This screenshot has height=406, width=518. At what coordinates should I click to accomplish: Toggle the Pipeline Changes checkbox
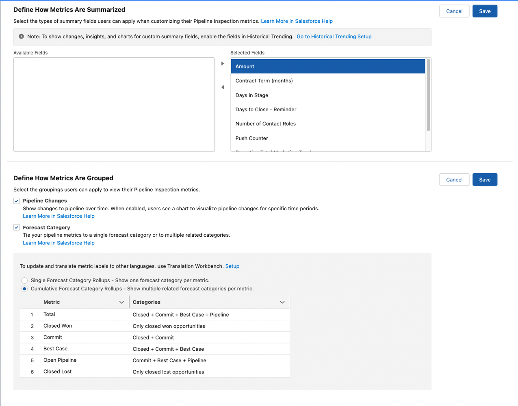(x=17, y=201)
